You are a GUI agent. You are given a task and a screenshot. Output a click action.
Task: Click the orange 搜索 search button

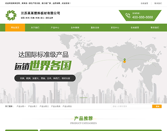tap(157, 106)
